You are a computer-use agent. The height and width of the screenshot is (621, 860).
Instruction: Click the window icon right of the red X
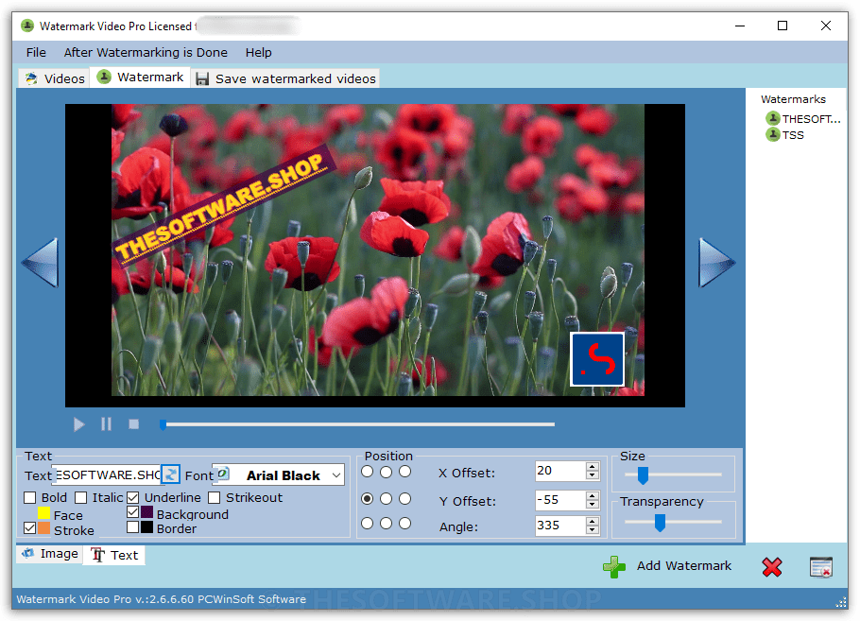coord(821,567)
